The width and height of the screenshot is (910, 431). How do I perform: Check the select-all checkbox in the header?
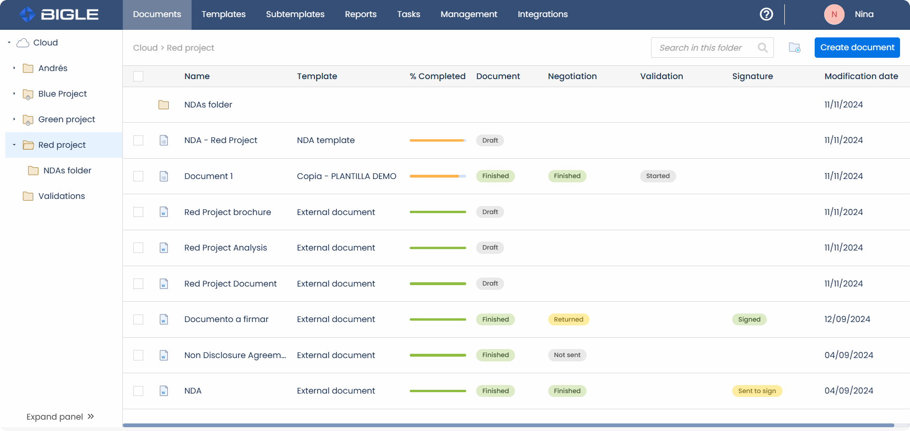[x=138, y=76]
